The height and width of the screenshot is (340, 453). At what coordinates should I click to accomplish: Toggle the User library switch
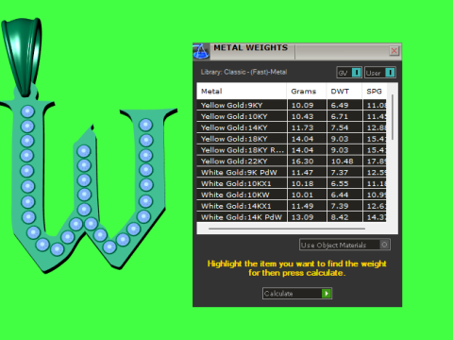click(x=380, y=73)
